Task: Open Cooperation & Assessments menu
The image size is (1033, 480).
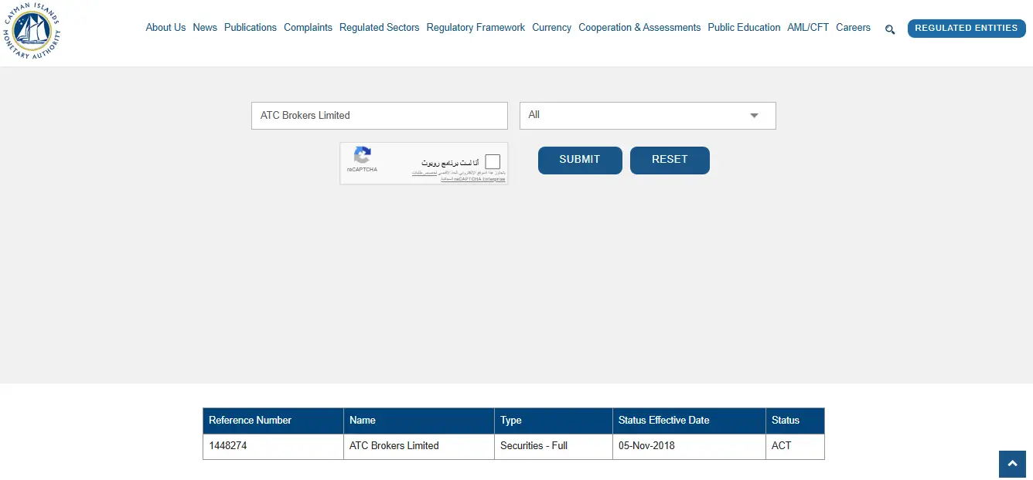Action: (639, 27)
